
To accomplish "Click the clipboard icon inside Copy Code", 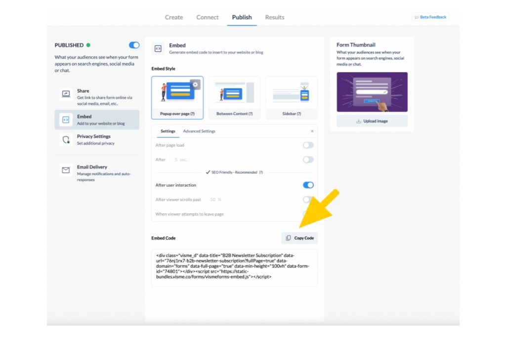I will point(289,238).
